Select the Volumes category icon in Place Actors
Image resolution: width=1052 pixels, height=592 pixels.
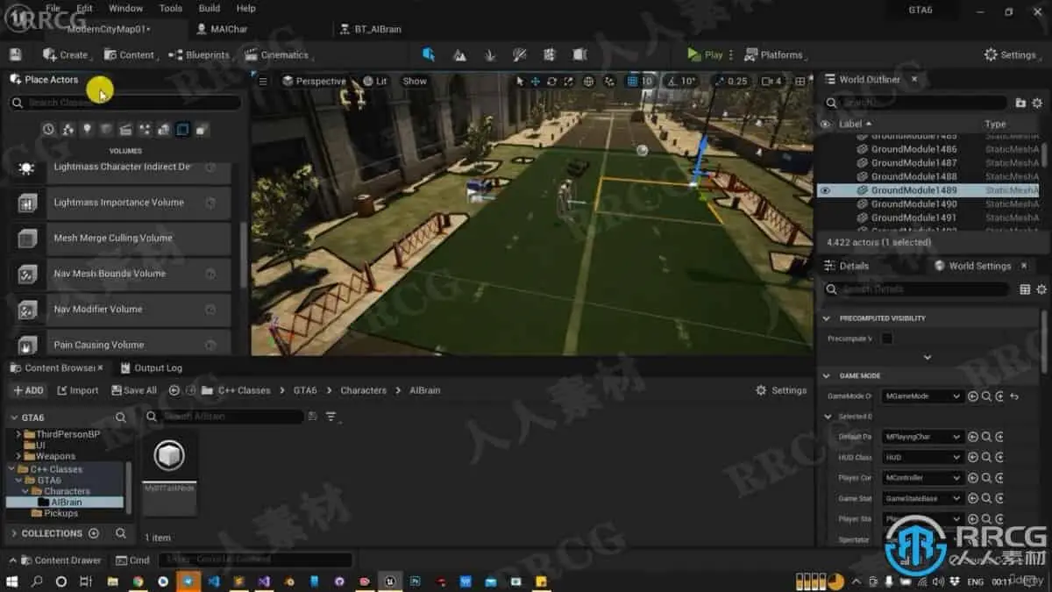(x=182, y=130)
